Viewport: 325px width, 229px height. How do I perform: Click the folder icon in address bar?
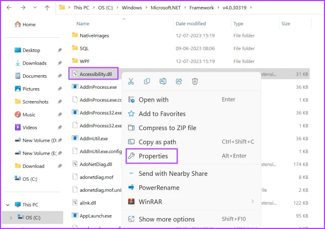tap(62, 8)
